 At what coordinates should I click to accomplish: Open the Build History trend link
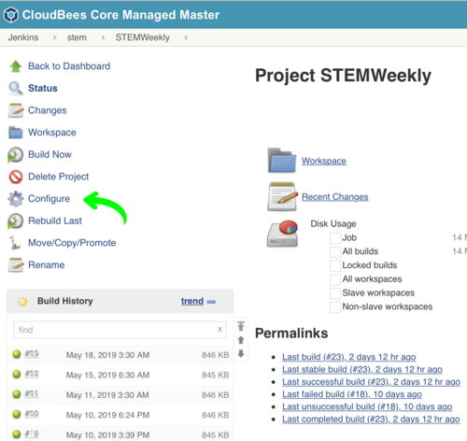click(x=192, y=301)
